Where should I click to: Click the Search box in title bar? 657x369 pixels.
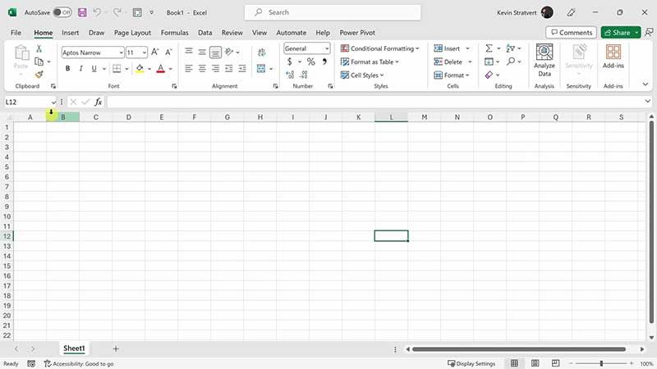pos(333,12)
